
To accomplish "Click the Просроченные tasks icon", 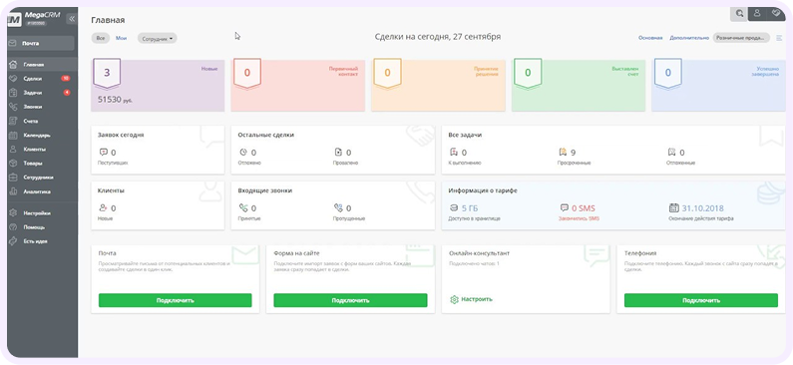I will point(563,153).
